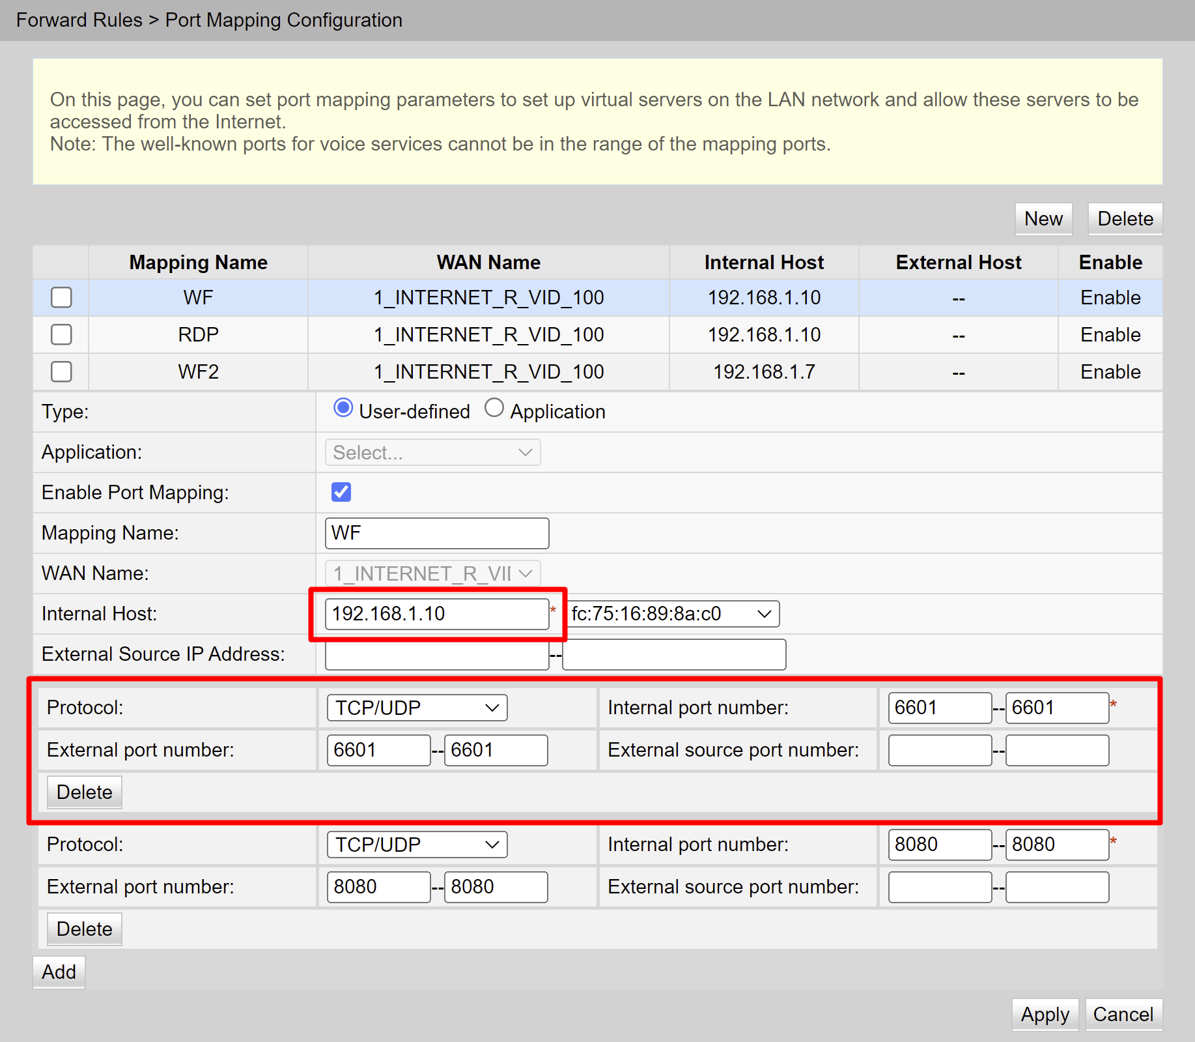Expand the MAC address dropdown beside Internal Host

(673, 614)
